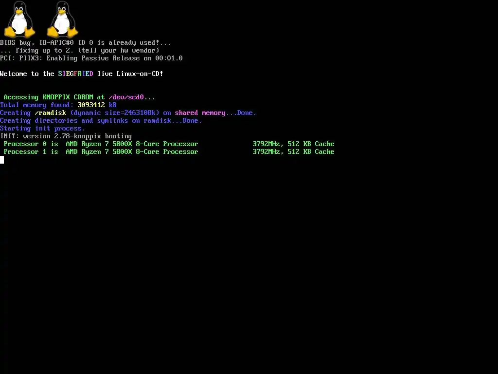This screenshot has width=498, height=374.
Task: Click the line "BIOS bug, IO-APIC#0 ID 0 is already used!..."
Action: tap(86, 43)
